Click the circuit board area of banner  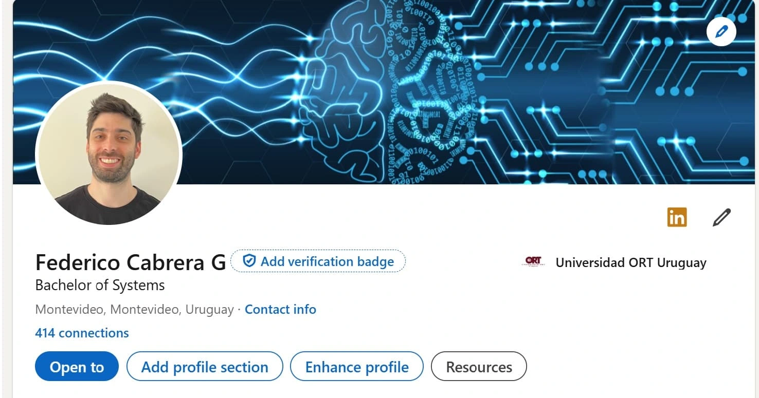[x=617, y=92]
